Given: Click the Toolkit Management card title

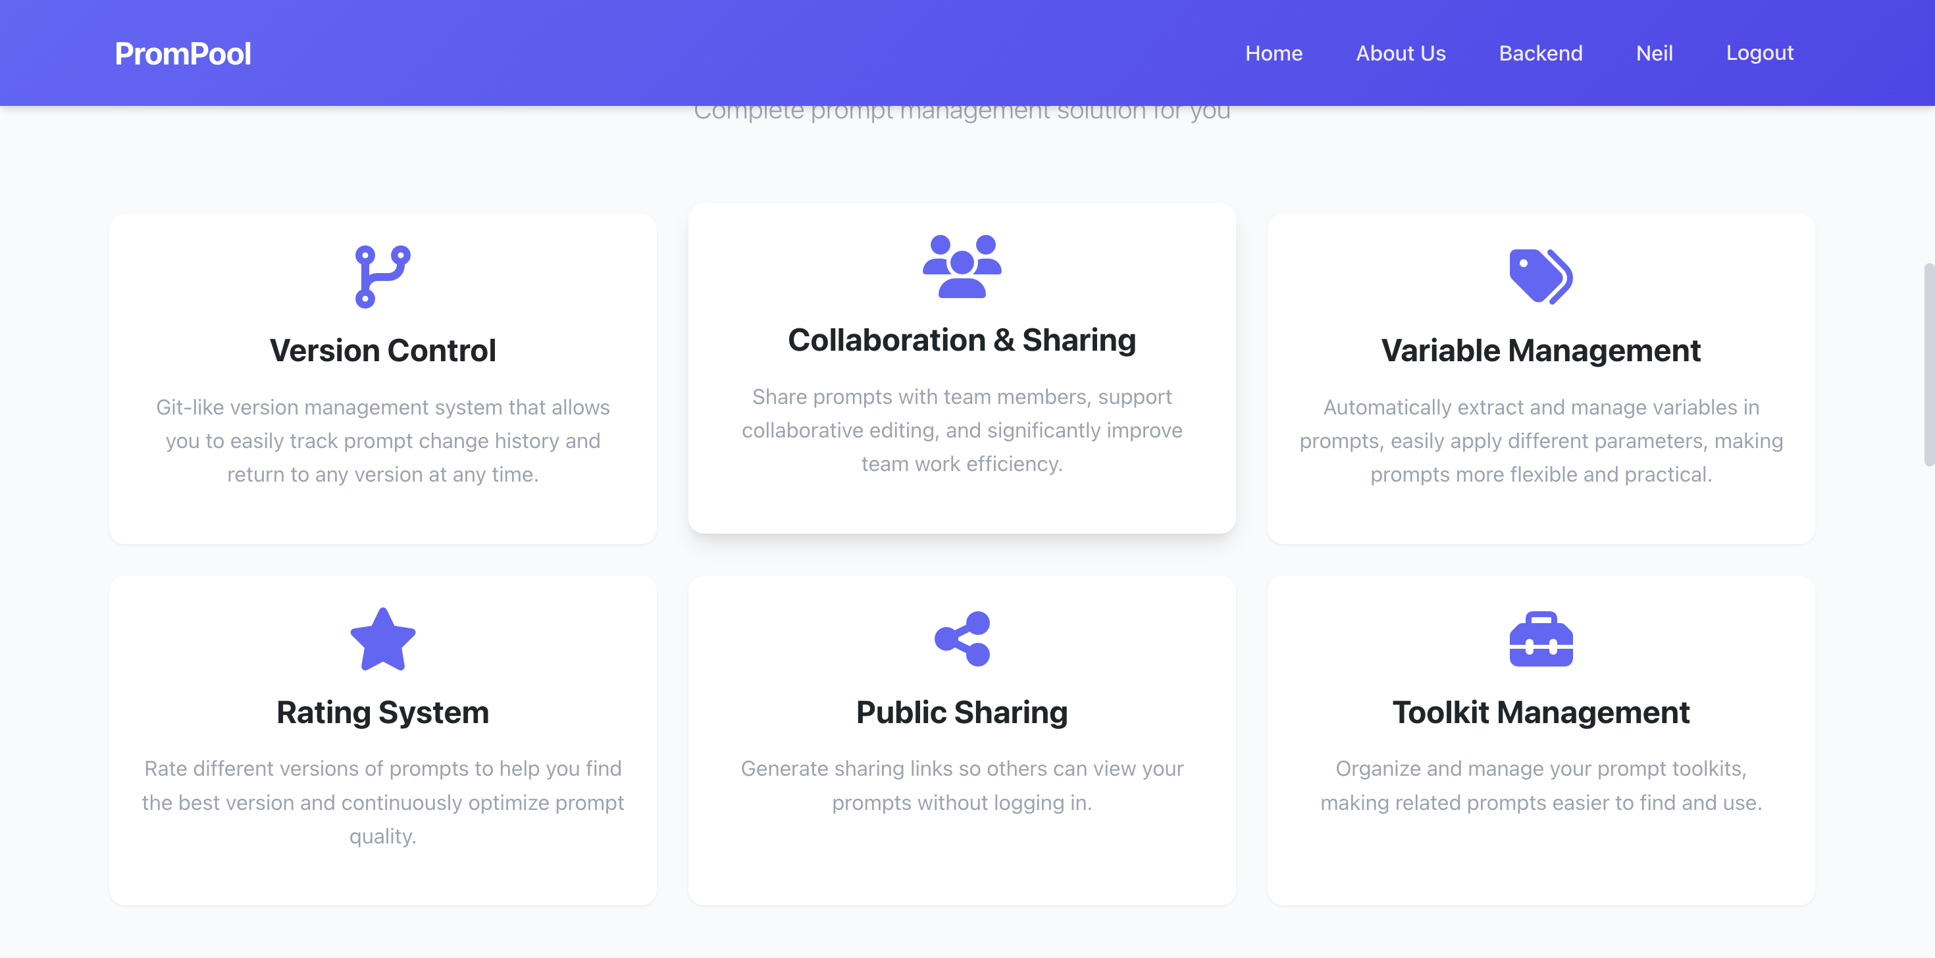Looking at the screenshot, I should coord(1540,713).
